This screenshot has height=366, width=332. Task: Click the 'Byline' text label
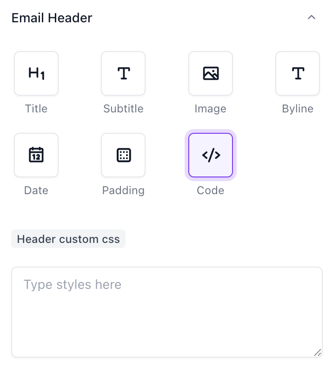[298, 109]
